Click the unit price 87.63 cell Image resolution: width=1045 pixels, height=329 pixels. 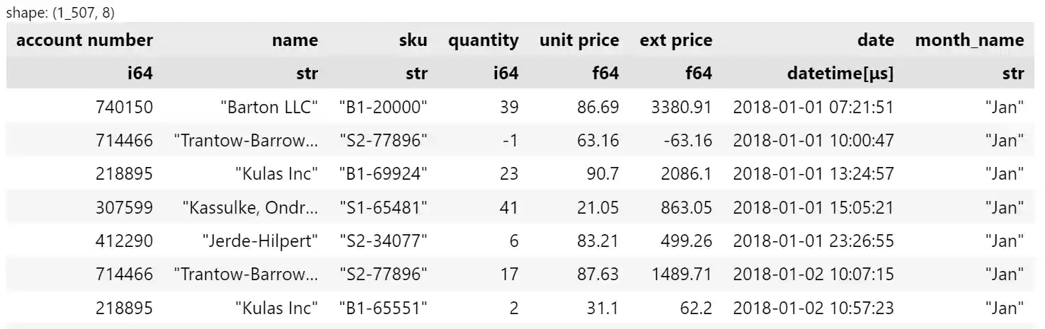pyautogui.click(x=598, y=274)
